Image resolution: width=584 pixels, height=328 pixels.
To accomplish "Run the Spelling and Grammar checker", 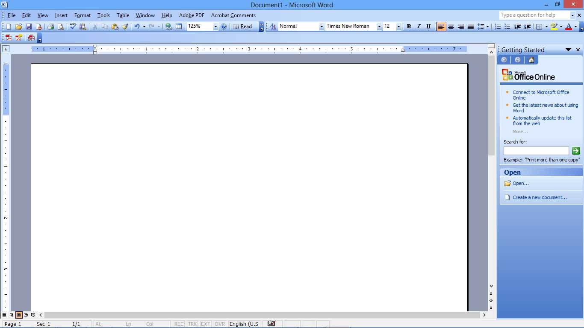I will 72,26.
